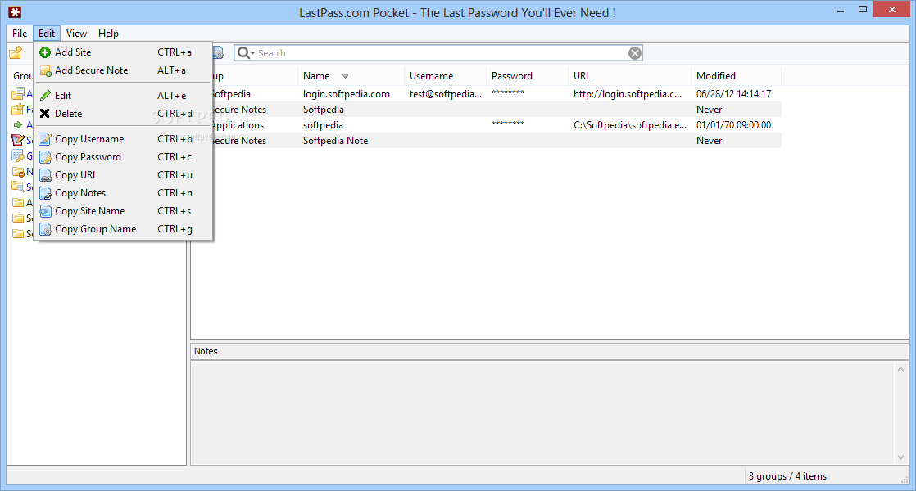Select the green arrow icon in Groups
This screenshot has width=916, height=491.
coord(18,124)
